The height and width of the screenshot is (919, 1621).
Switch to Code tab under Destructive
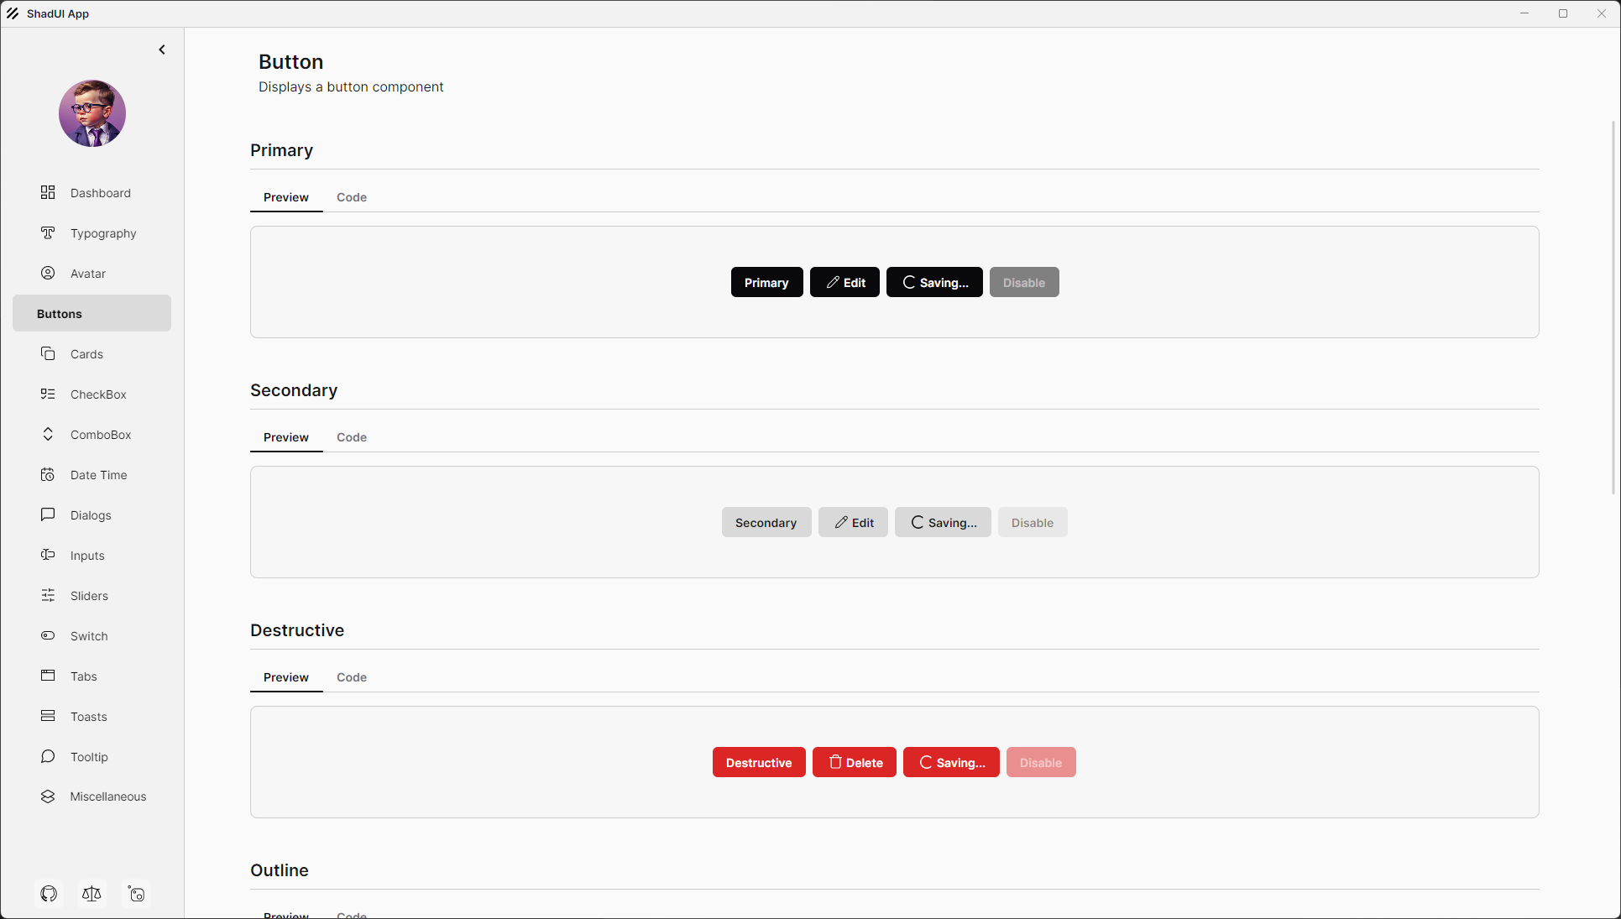tap(351, 677)
